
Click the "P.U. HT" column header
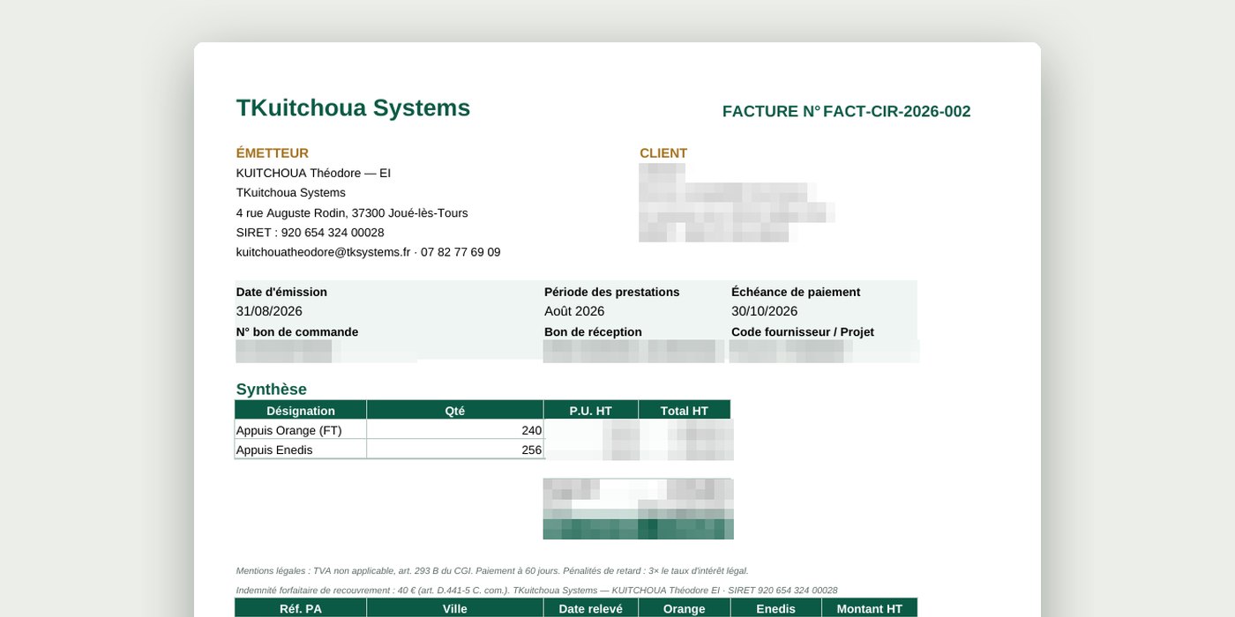591,411
